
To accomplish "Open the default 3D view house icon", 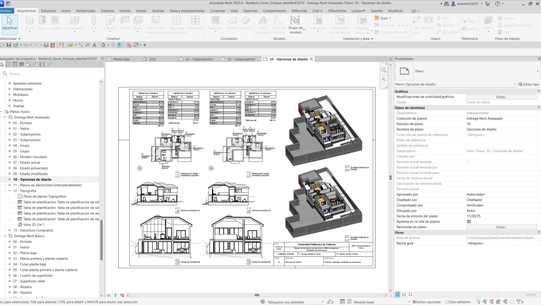I will tap(103, 45).
